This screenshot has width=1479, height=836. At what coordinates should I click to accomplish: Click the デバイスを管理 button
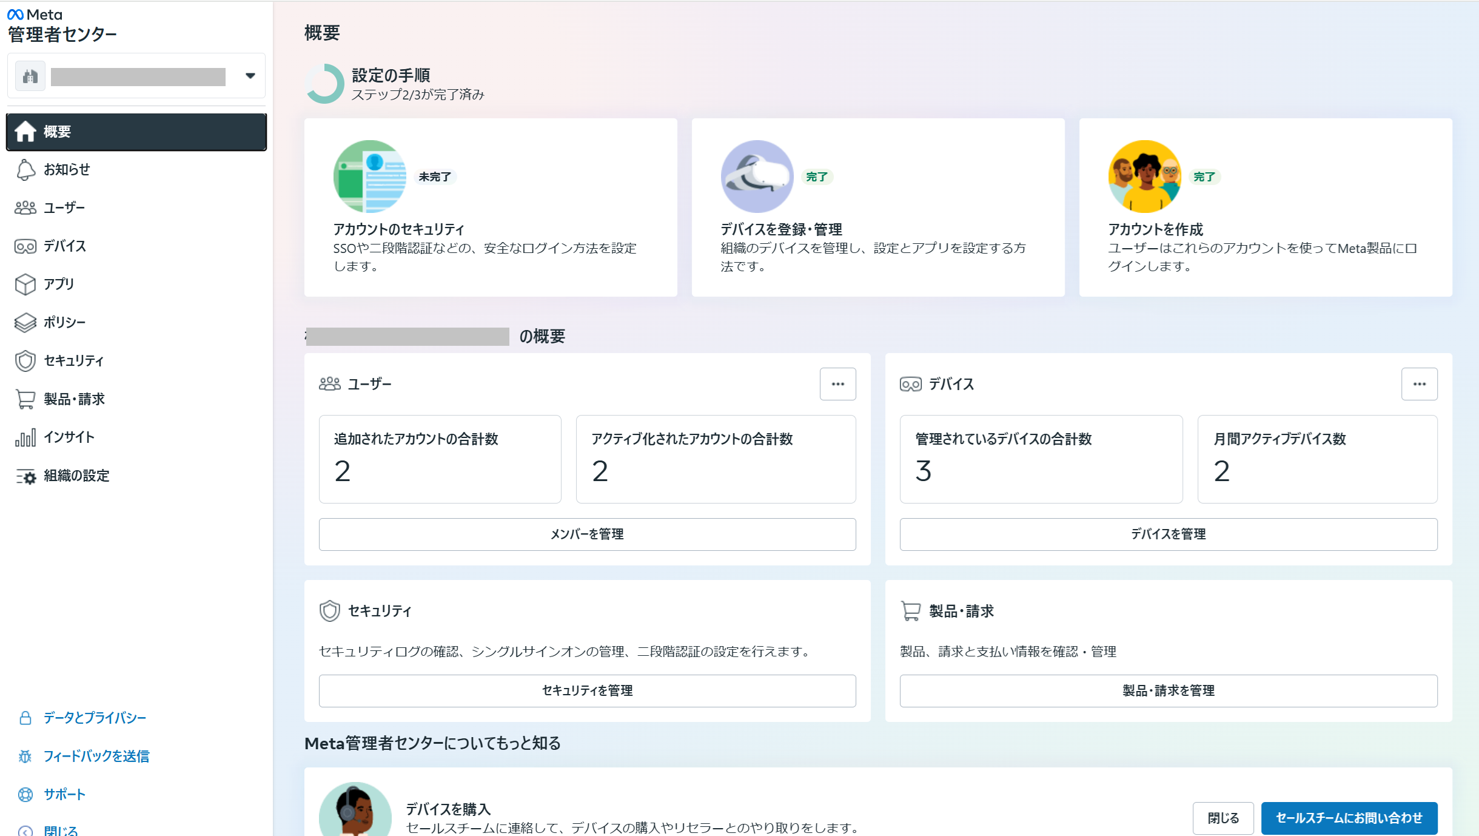1169,534
